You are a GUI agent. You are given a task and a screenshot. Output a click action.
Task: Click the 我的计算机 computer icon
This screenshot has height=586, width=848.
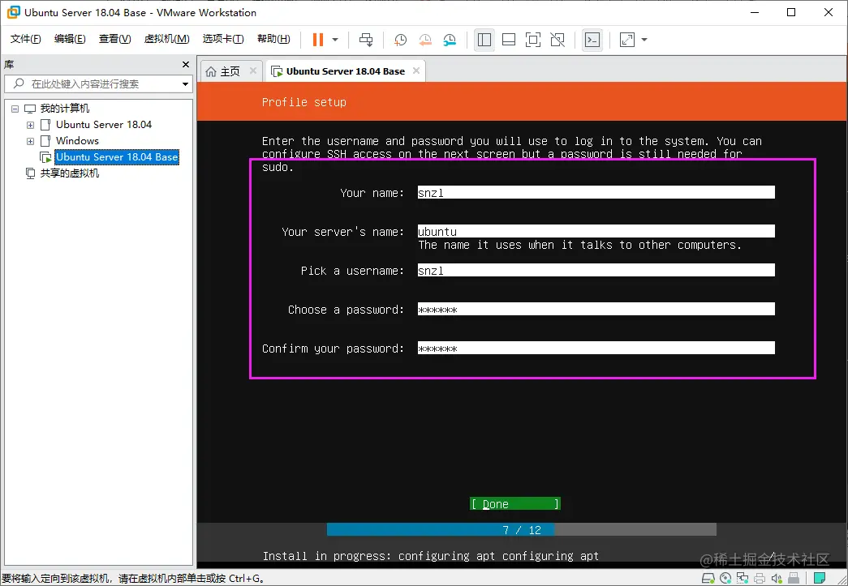(x=30, y=109)
